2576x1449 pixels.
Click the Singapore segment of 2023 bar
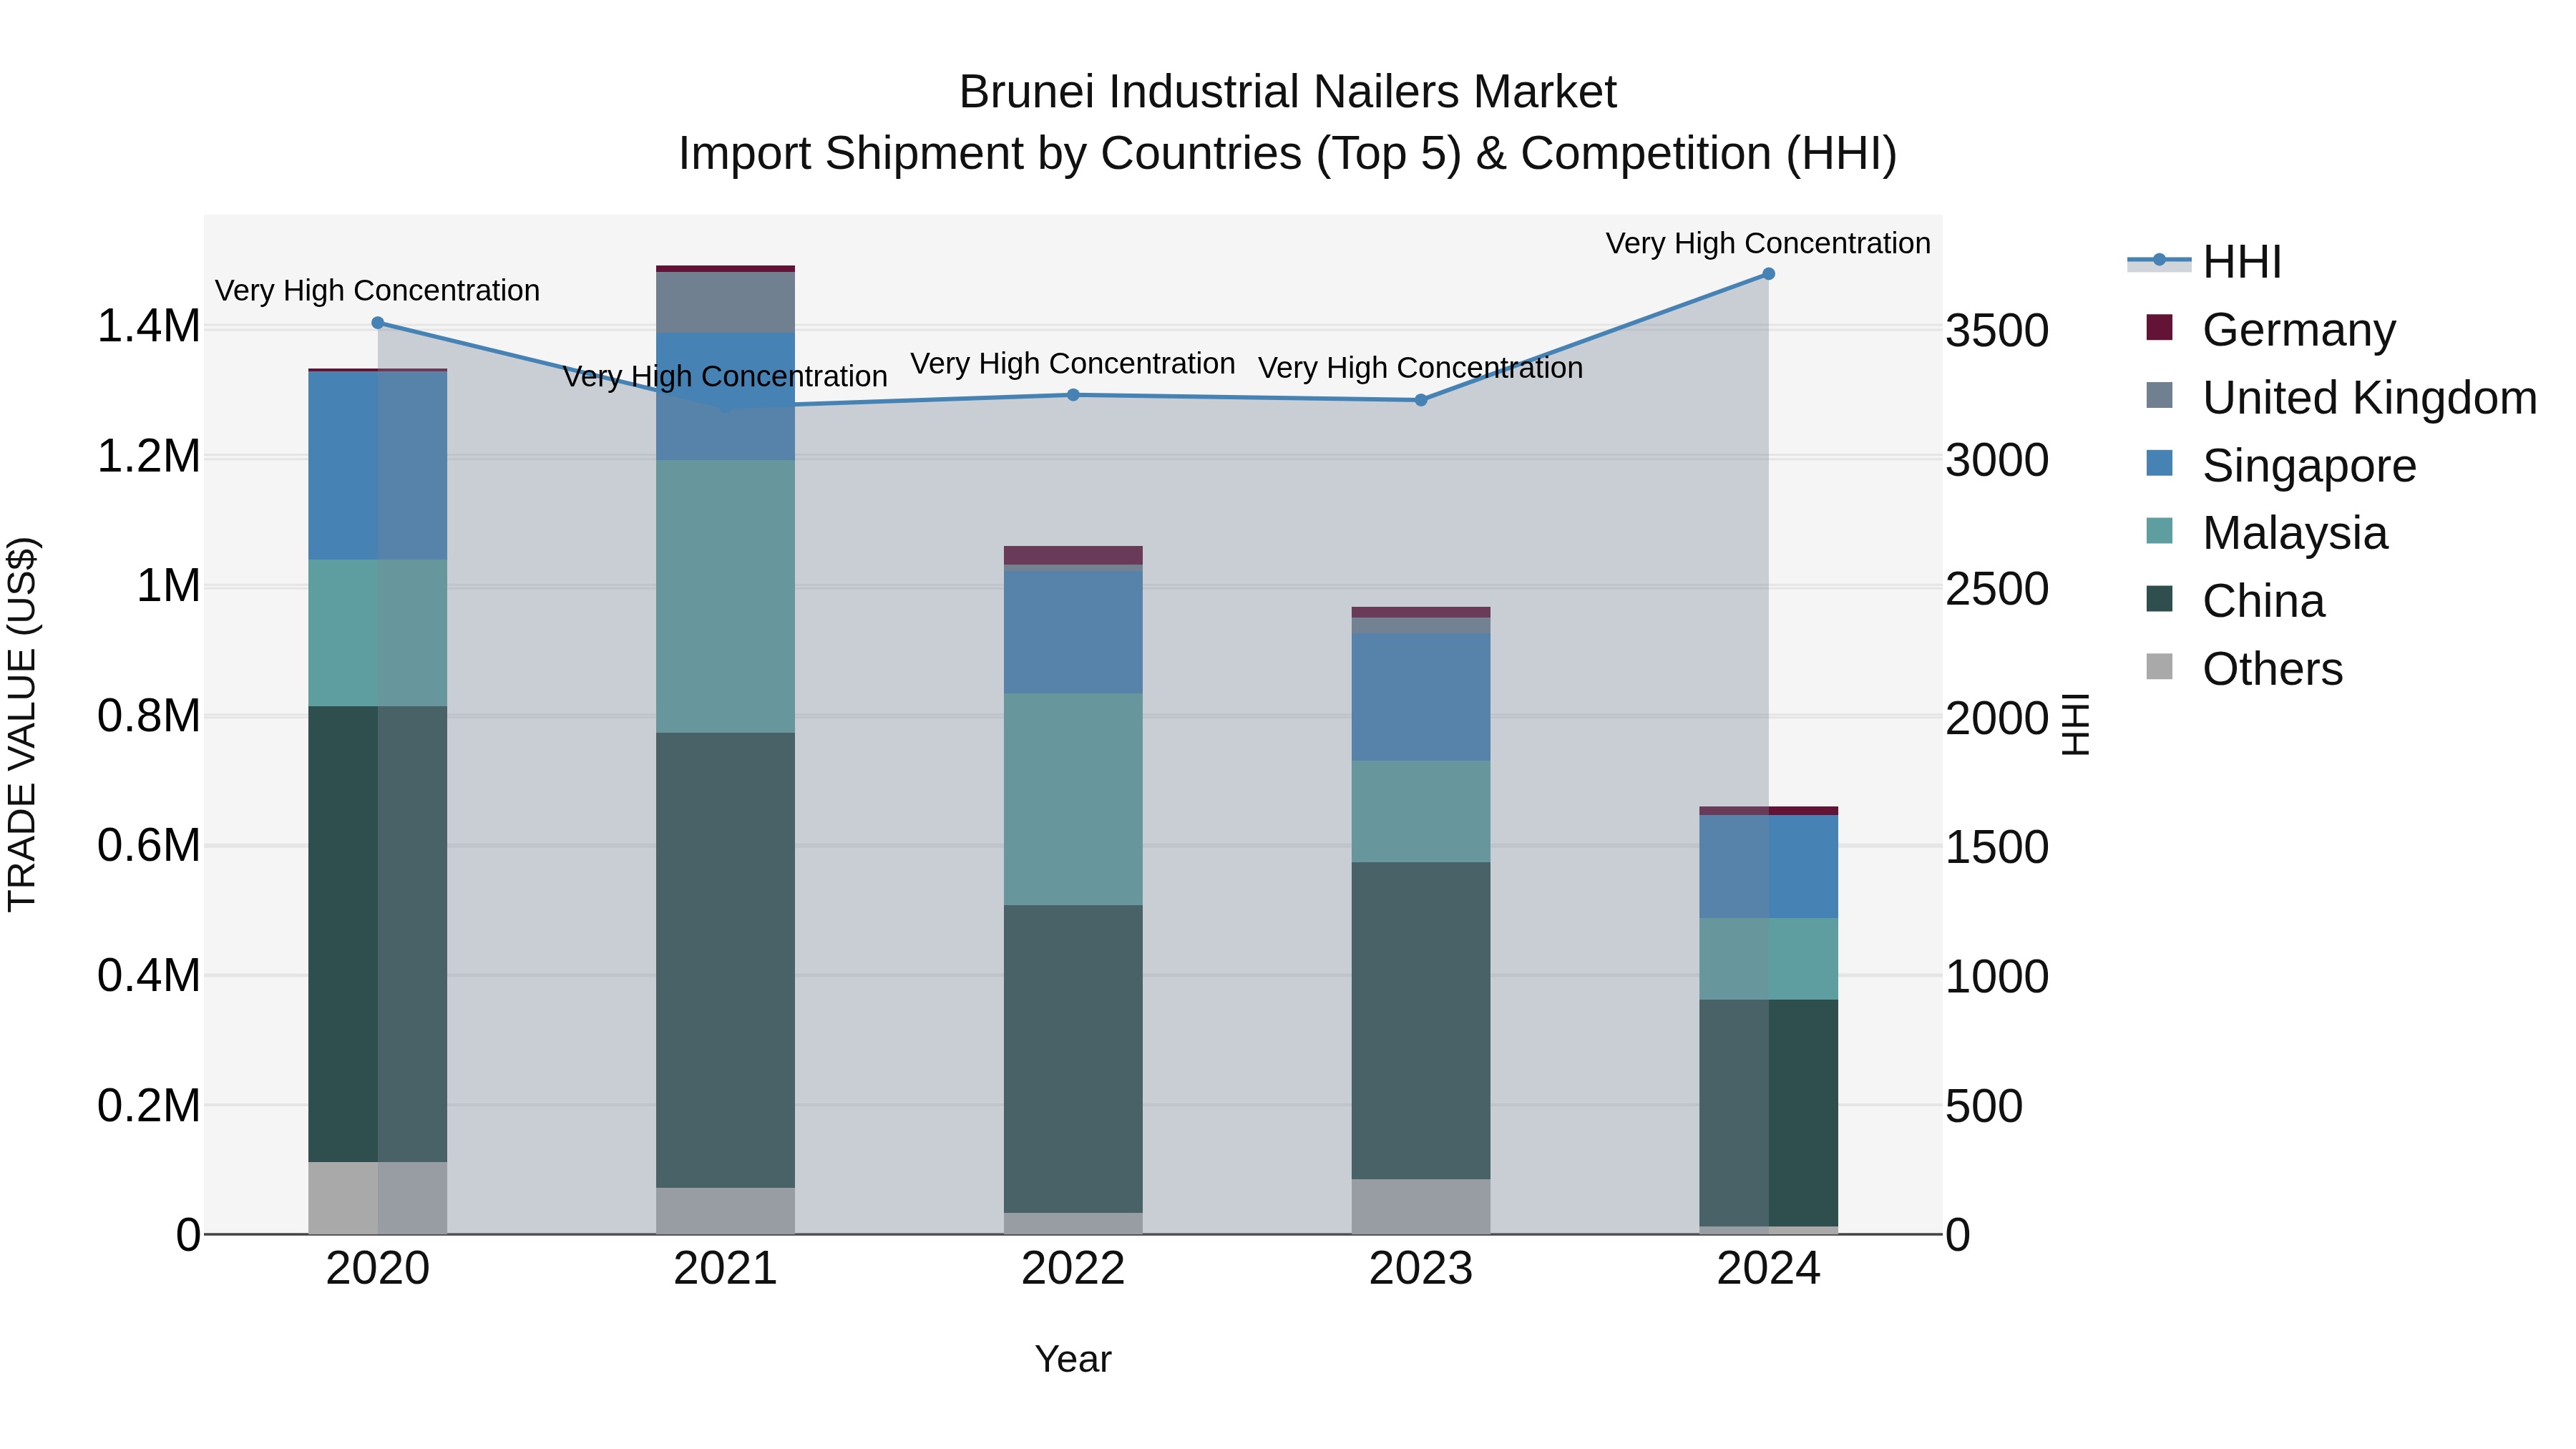point(1421,697)
